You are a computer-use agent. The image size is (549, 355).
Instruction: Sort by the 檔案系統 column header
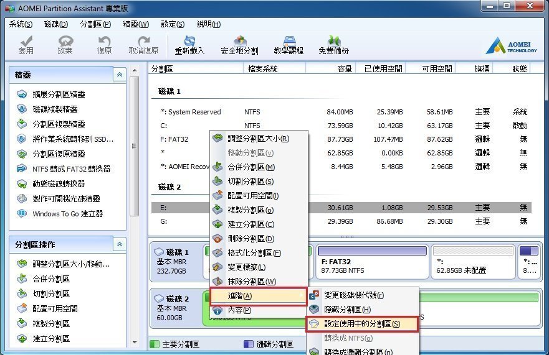pyautogui.click(x=274, y=69)
